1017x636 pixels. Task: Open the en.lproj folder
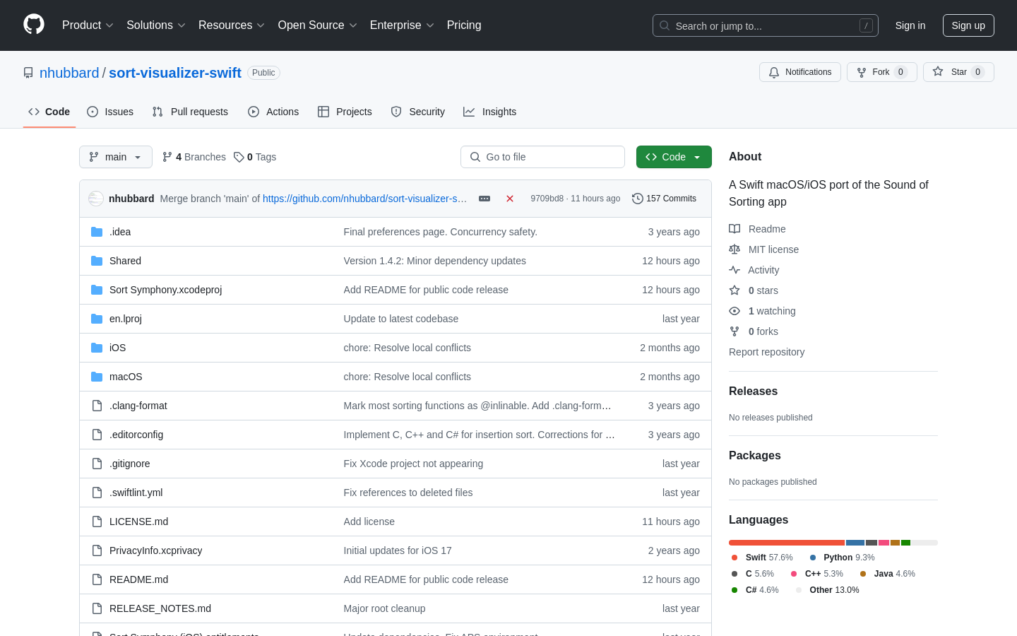point(126,319)
